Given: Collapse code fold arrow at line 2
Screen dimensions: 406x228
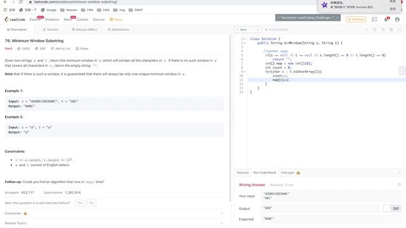Looking at the screenshot, I should (x=245, y=43).
